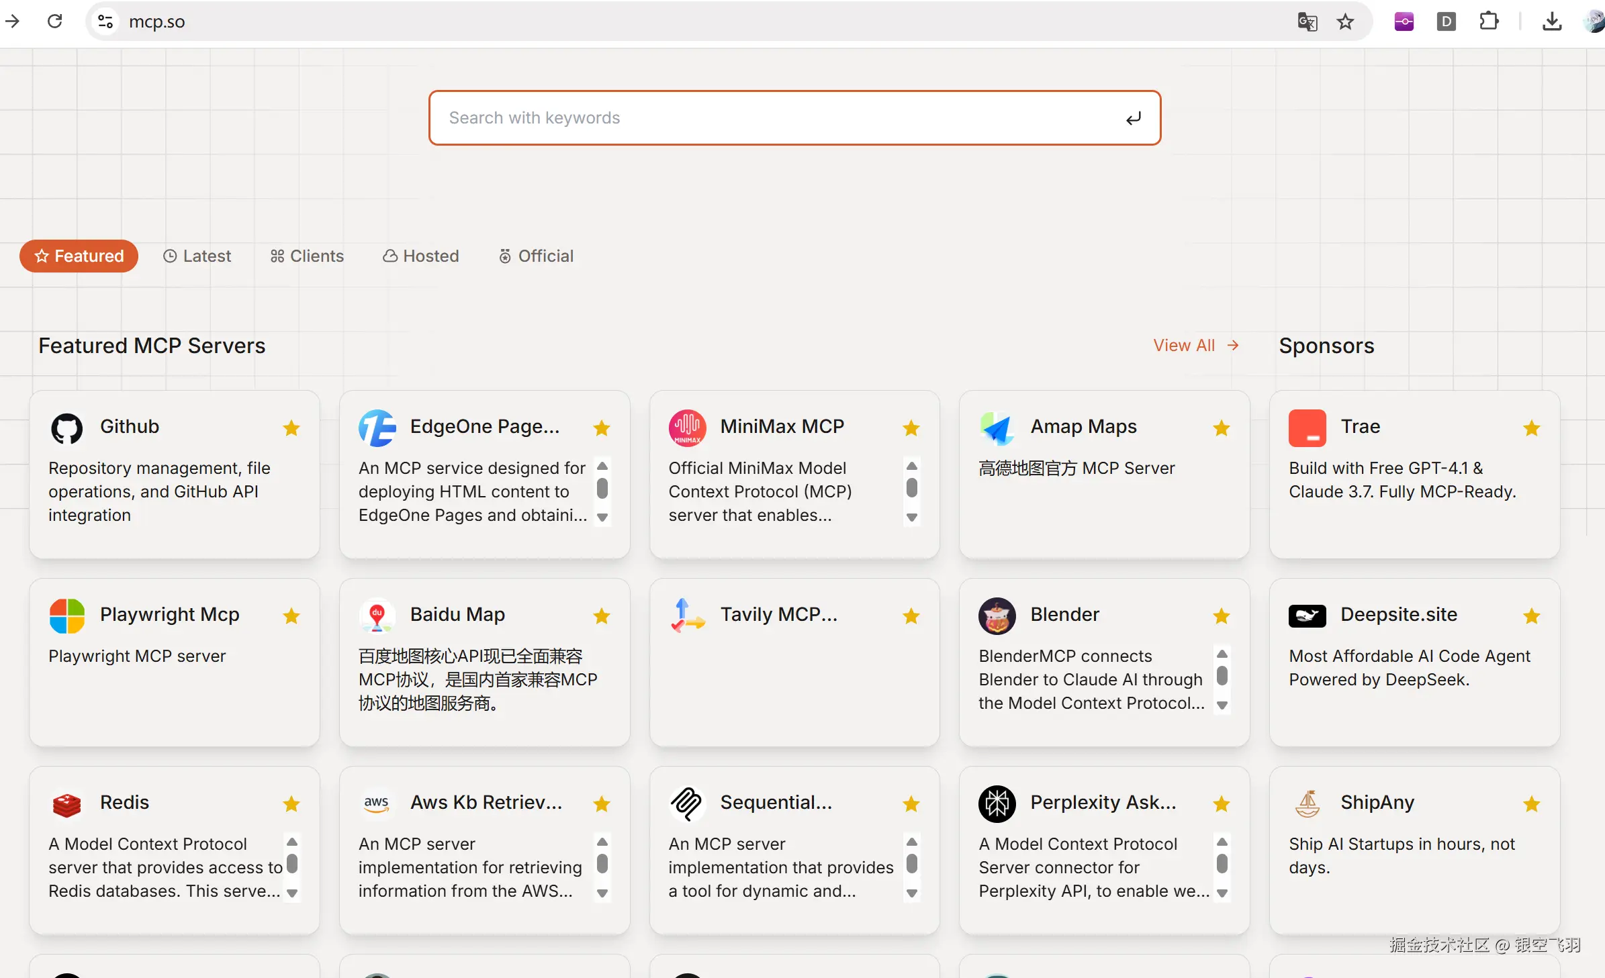
Task: Open the View All featured servers link
Action: 1196,345
